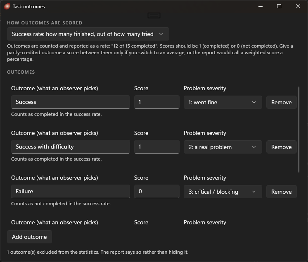Edit the Success outcome name field
Viewport: 308px width, 262px height.
tap(71, 102)
